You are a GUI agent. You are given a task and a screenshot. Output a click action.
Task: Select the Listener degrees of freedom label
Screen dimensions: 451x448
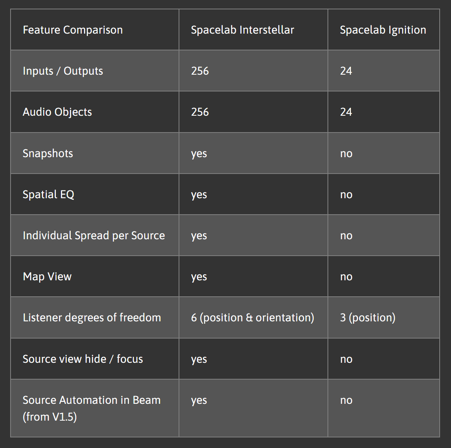point(92,317)
